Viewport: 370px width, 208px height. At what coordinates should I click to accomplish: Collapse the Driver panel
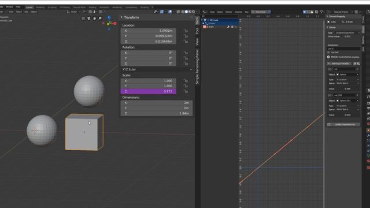click(x=328, y=27)
